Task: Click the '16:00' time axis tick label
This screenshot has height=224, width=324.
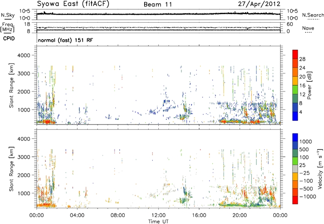Action: (x=199, y=216)
